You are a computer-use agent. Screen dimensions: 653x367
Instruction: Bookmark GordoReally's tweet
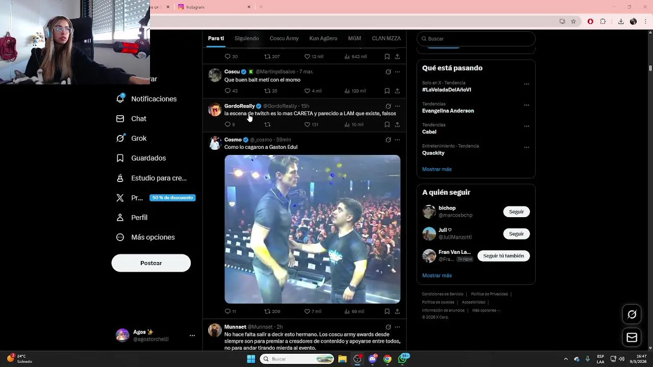pyautogui.click(x=387, y=124)
